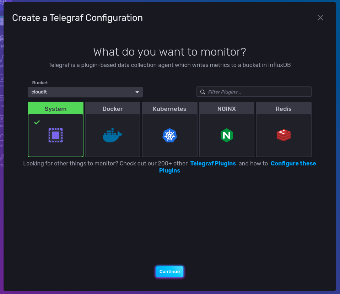Select the Redis stacked cube icon
340x294 pixels.
pos(284,135)
